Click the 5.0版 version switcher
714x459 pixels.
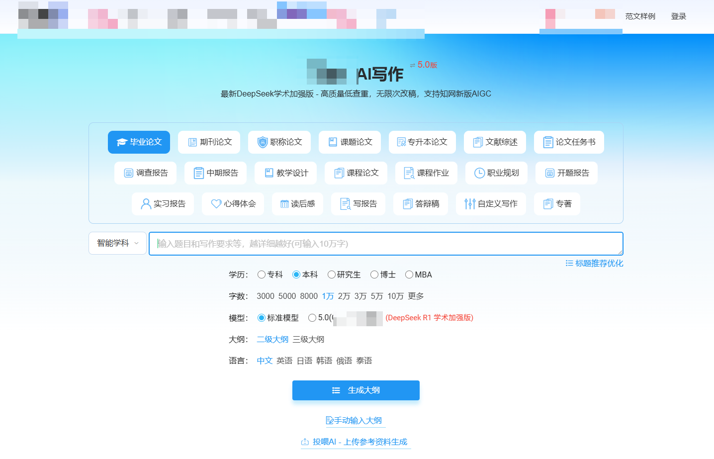pos(424,65)
